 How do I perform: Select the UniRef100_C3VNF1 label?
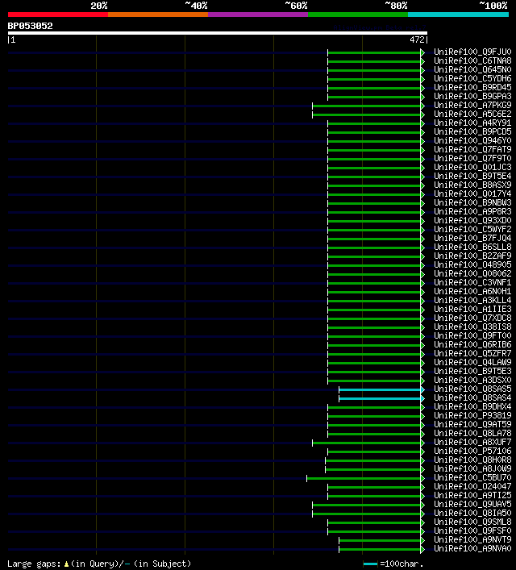472,282
